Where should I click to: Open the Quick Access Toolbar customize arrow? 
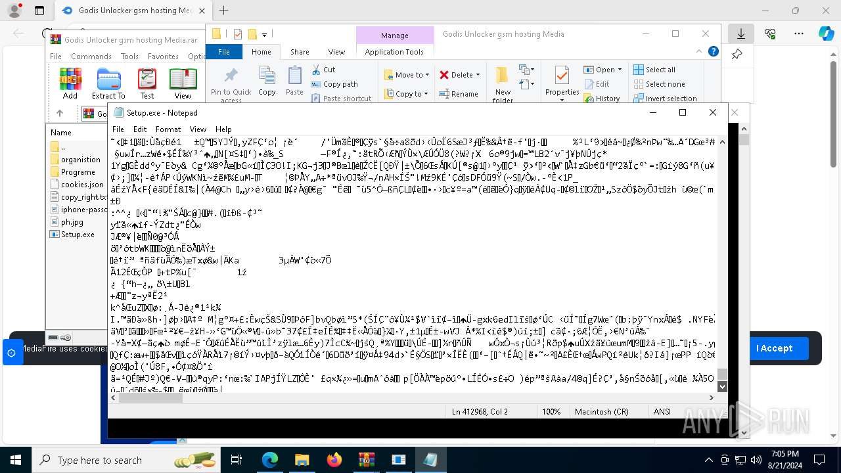[x=265, y=34]
